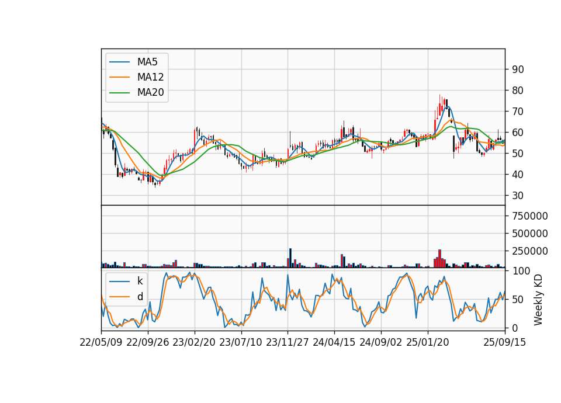Click the k legend label in KD panel
The height and width of the screenshot is (403, 561).
pos(140,281)
